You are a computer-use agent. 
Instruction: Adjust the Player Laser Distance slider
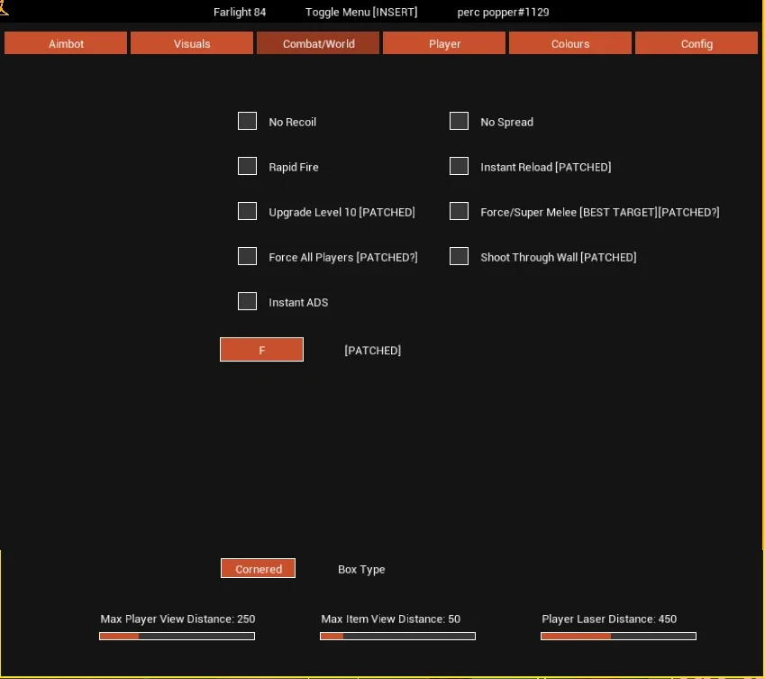pyautogui.click(x=618, y=636)
